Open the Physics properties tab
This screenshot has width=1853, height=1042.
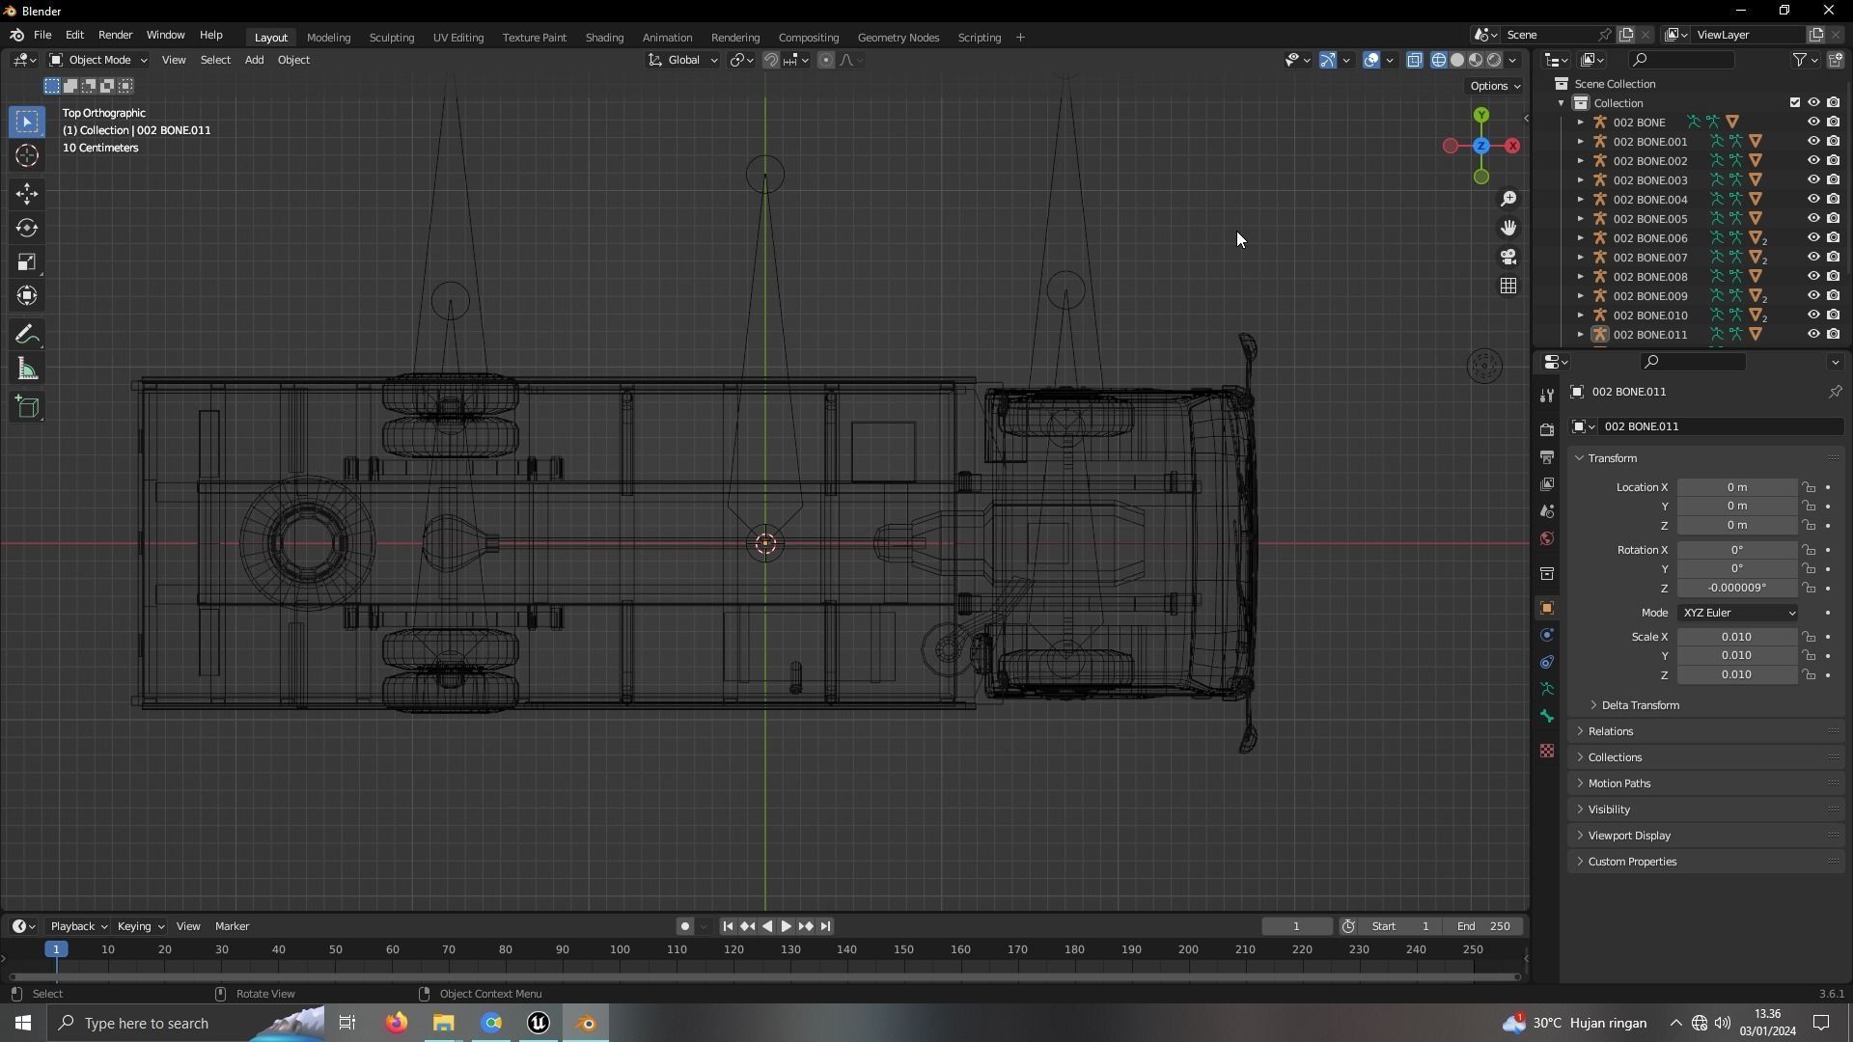[x=1547, y=635]
